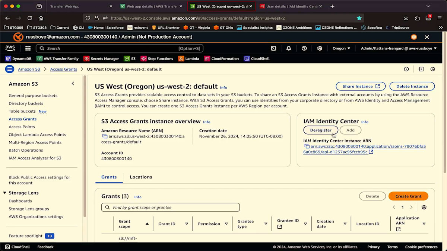Click the orange warning alert icon
Image resolution: width=447 pixels, height=251 pixels.
(x=414, y=37)
